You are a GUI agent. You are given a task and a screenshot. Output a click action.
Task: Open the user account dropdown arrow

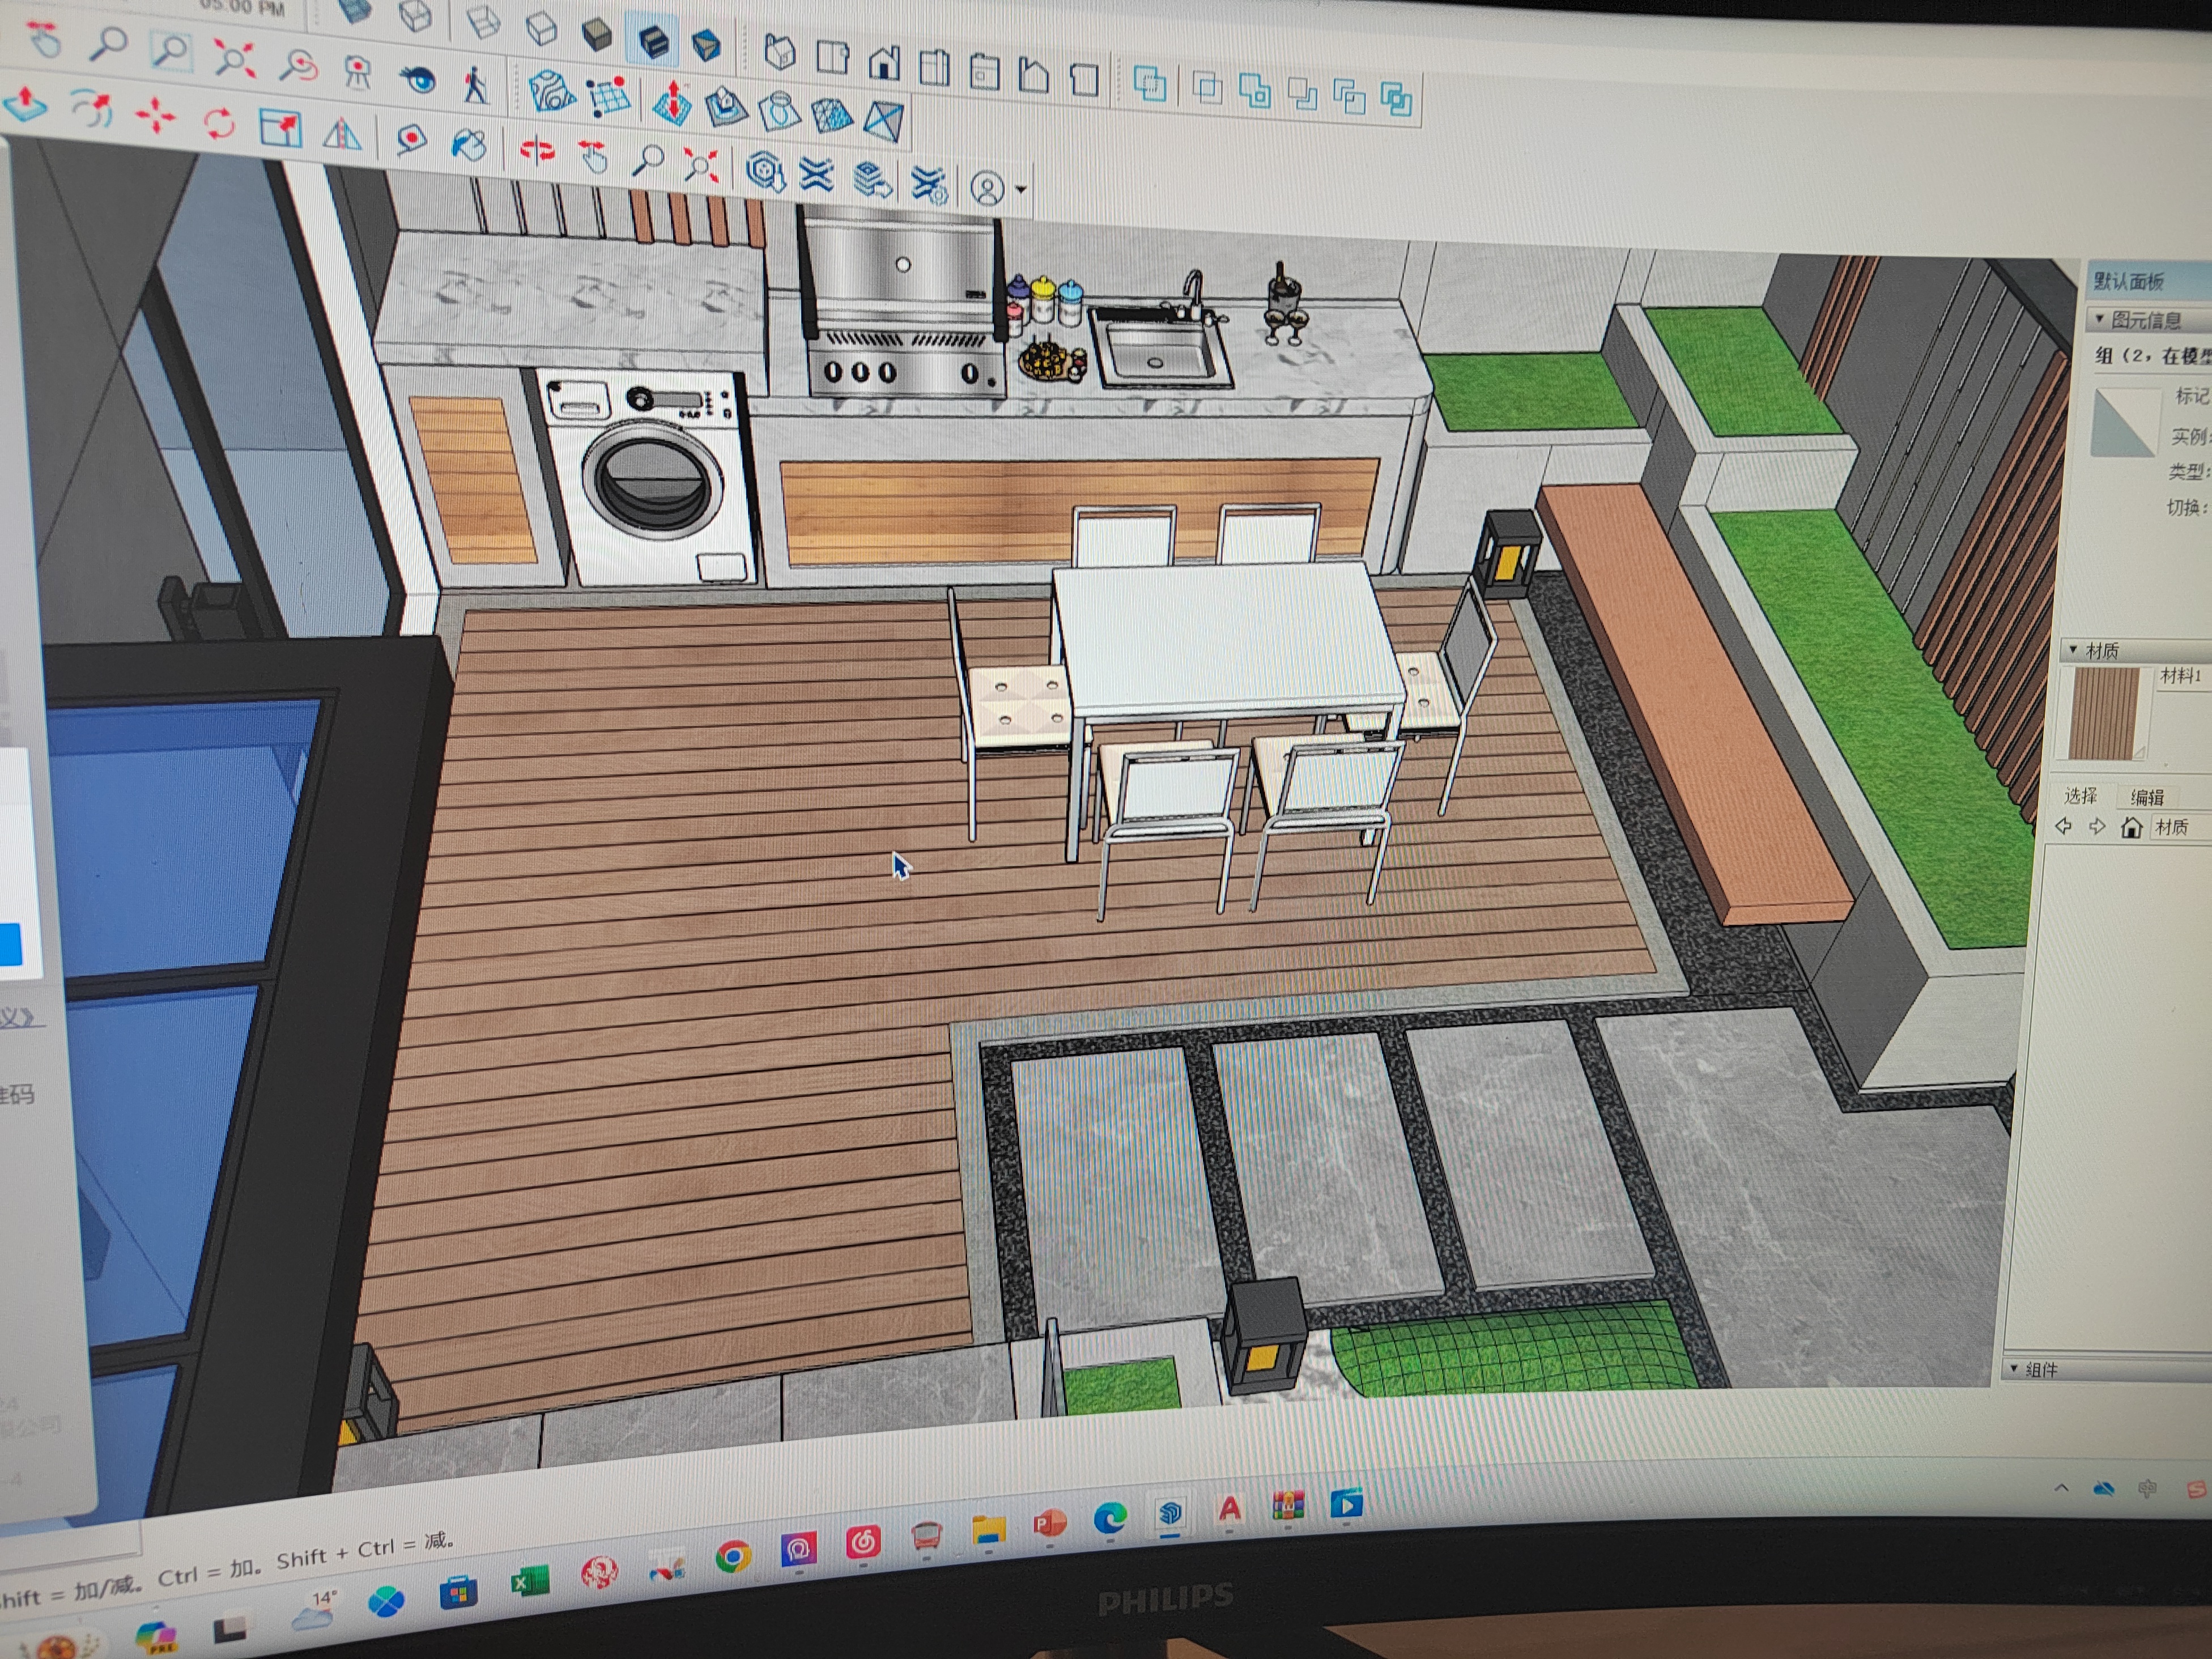(x=1020, y=190)
